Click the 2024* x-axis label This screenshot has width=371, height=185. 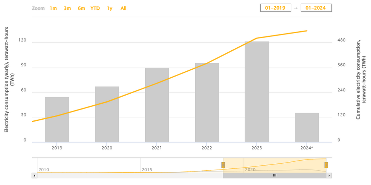point(307,148)
